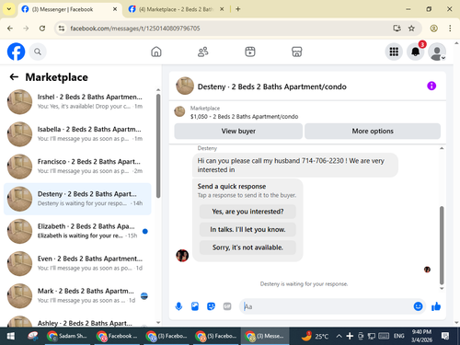The image size is (460, 345).
Task: Open the Facebook menu grid icon
Action: point(394,52)
